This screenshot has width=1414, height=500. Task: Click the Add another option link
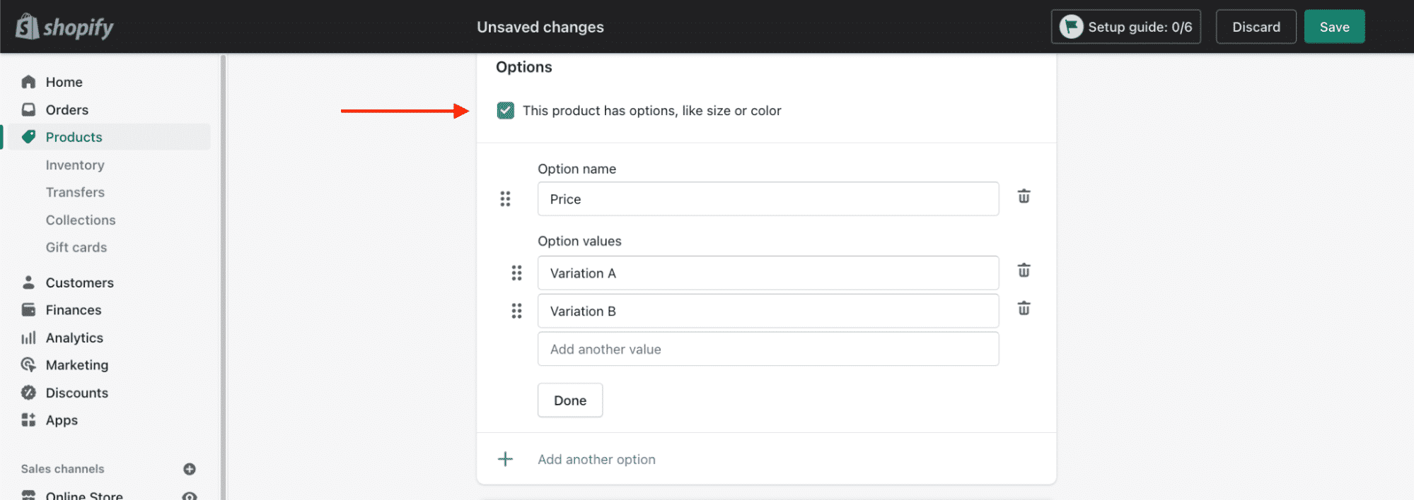pyautogui.click(x=596, y=460)
